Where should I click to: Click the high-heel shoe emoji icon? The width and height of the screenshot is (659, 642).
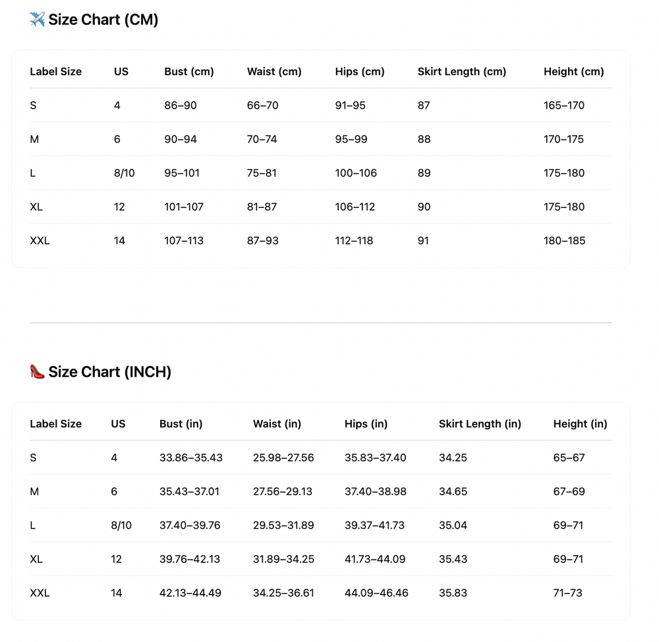point(38,372)
